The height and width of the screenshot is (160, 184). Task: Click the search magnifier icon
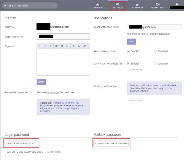tap(5, 5)
